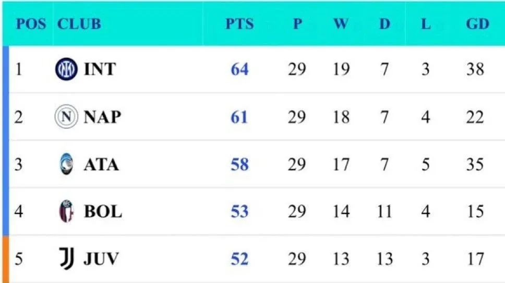
Task: Click the P played column header
Action: coord(297,24)
